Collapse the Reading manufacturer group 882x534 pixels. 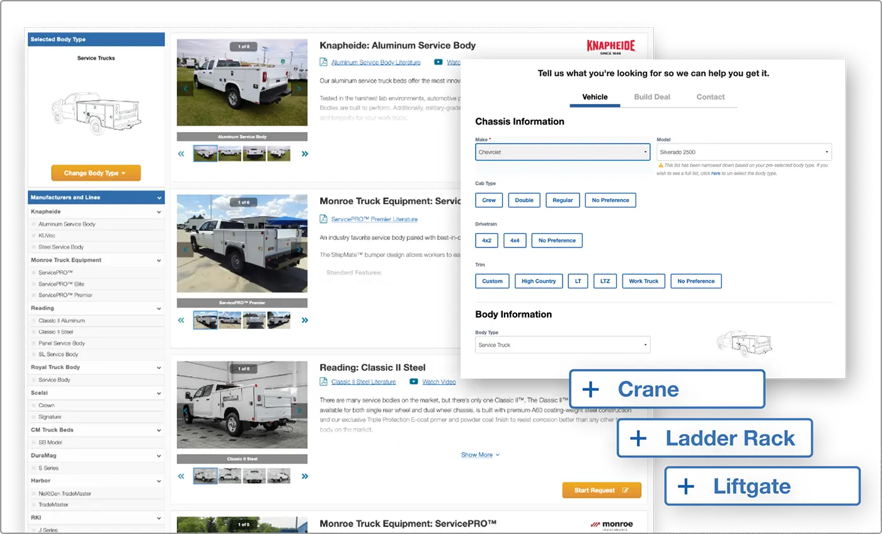159,309
